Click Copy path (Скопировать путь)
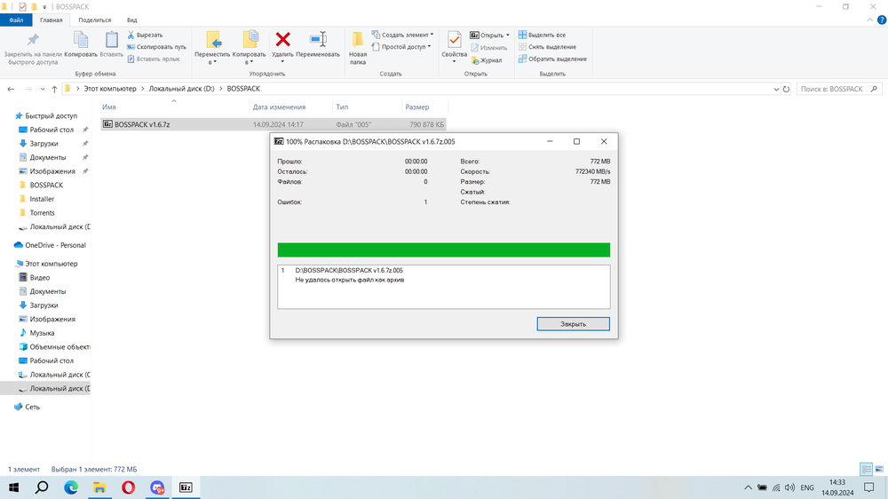 157,47
